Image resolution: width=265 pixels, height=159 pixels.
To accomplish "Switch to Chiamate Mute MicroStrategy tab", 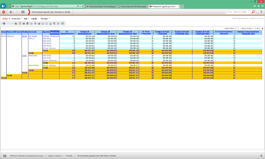I will (x=101, y=6).
